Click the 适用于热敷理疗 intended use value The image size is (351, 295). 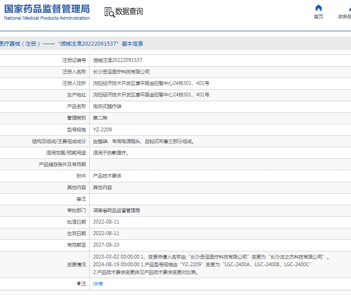[x=111, y=153]
